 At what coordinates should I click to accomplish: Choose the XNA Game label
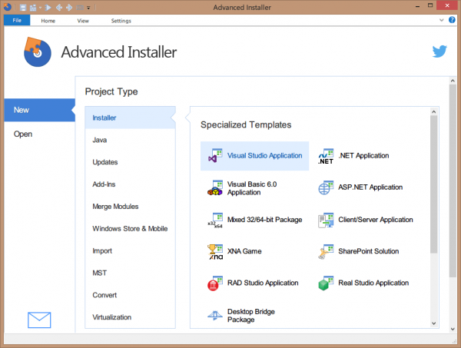pyautogui.click(x=244, y=251)
